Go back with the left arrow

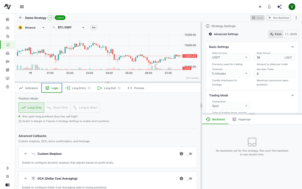point(21,18)
